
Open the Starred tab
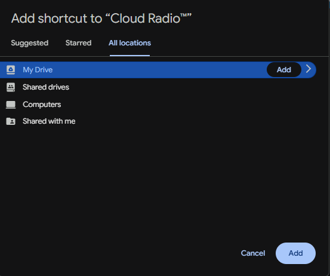pyautogui.click(x=79, y=43)
